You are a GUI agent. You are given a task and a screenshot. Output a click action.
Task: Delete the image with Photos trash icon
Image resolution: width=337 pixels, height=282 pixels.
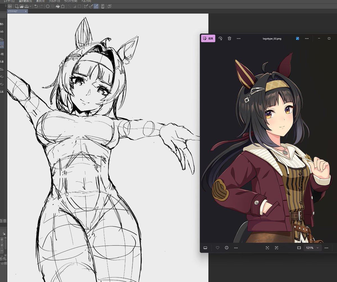pyautogui.click(x=229, y=39)
